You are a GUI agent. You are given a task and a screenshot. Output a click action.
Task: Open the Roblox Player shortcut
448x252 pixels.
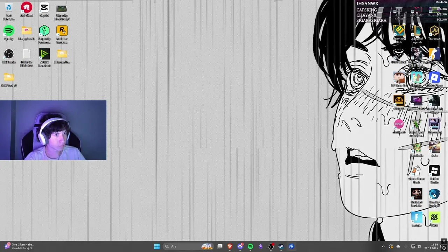point(434,80)
